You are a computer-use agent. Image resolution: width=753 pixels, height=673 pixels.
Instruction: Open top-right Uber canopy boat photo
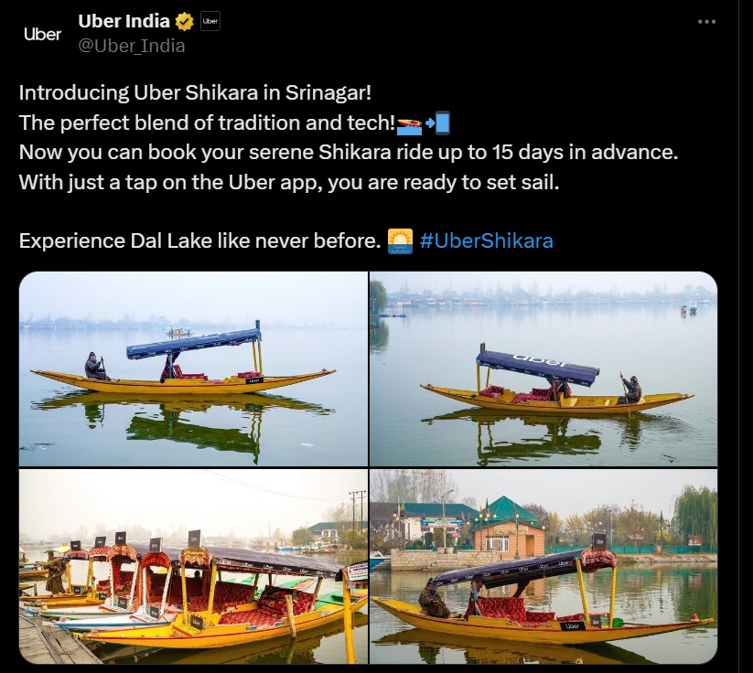543,369
